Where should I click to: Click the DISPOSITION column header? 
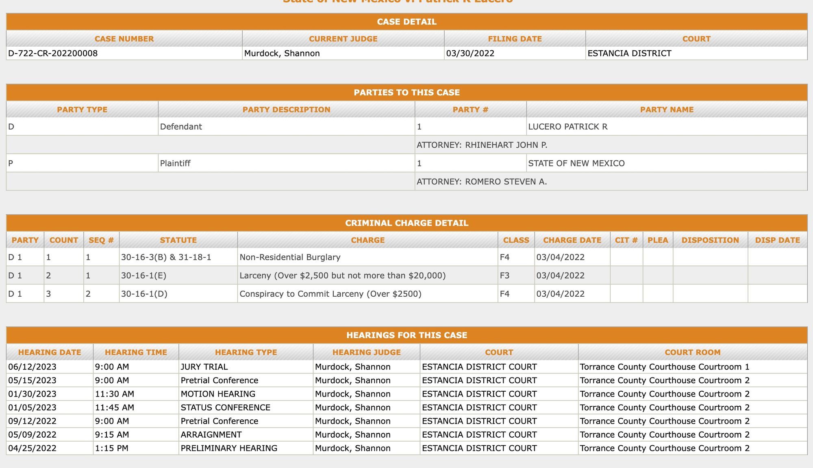[710, 240]
